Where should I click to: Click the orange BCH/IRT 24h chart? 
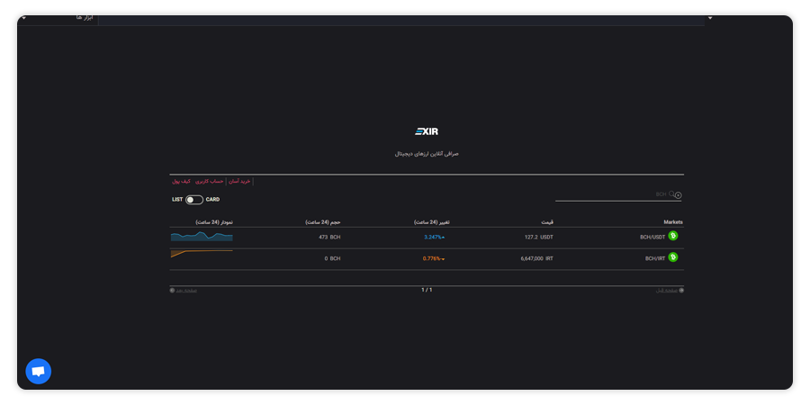coord(202,254)
